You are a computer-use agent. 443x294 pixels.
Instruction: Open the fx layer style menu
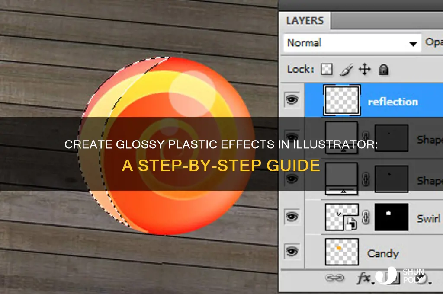364,278
